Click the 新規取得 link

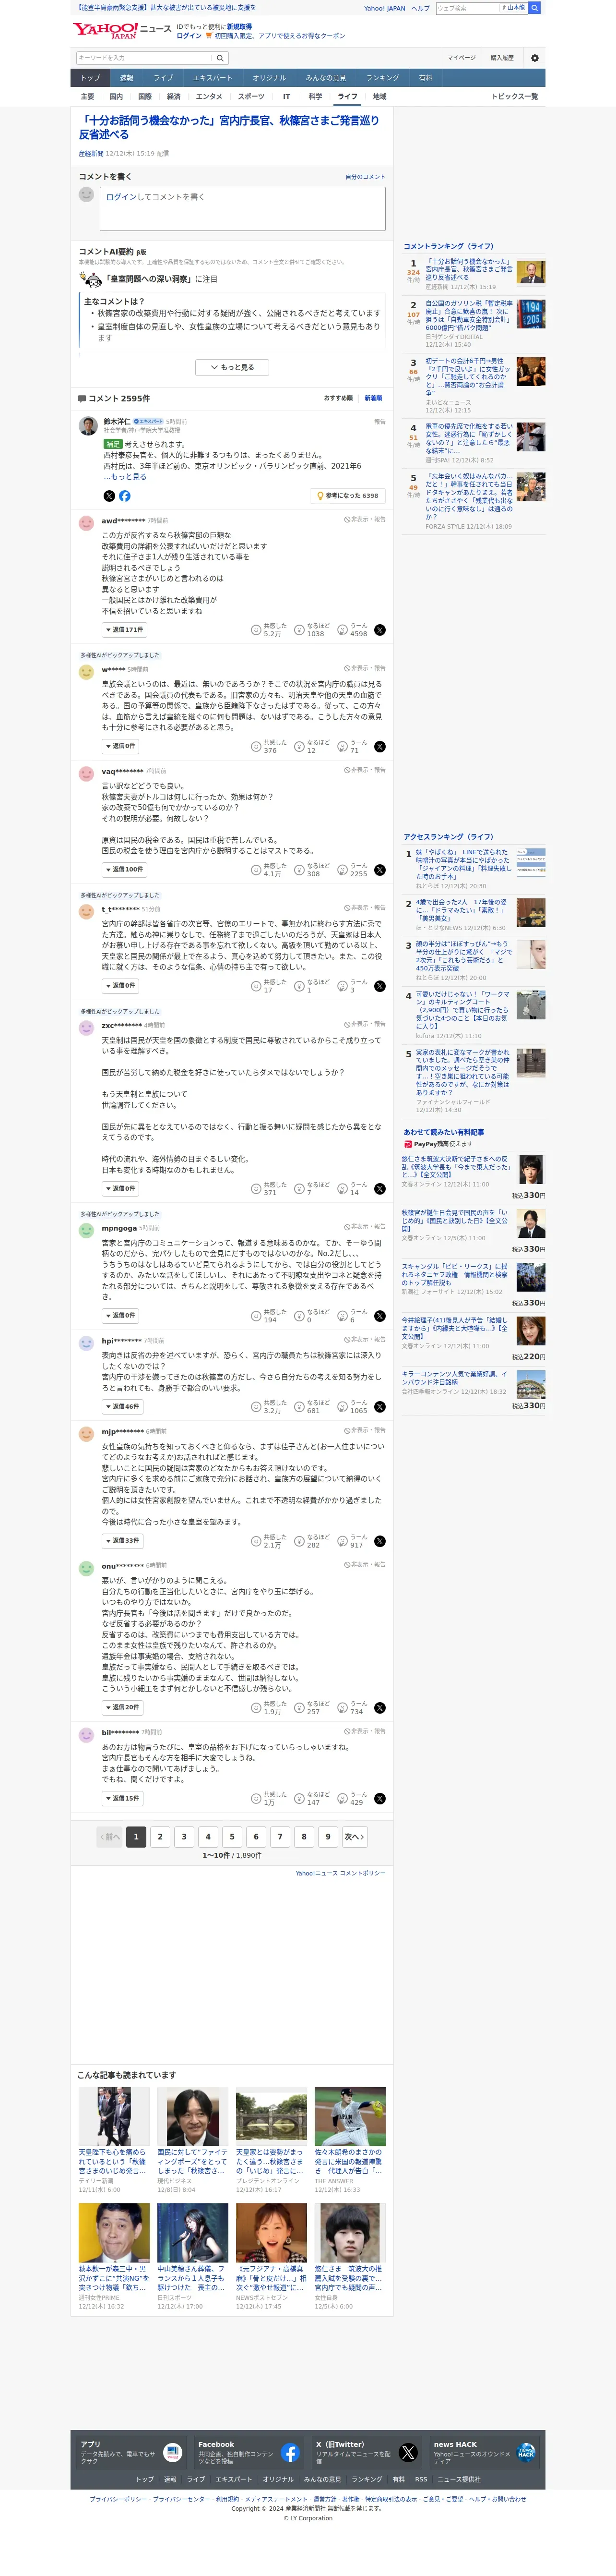(x=239, y=27)
